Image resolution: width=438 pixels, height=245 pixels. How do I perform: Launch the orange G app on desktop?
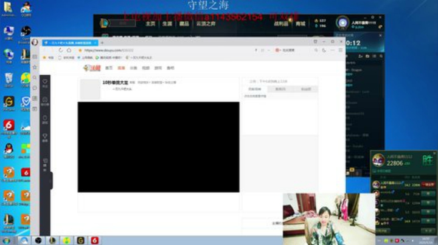coord(9,103)
